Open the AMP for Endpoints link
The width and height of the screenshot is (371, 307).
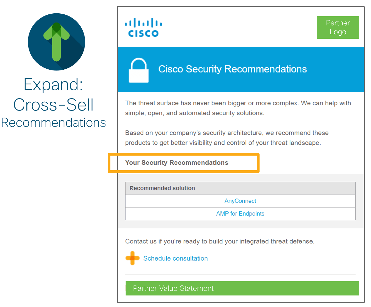click(240, 214)
